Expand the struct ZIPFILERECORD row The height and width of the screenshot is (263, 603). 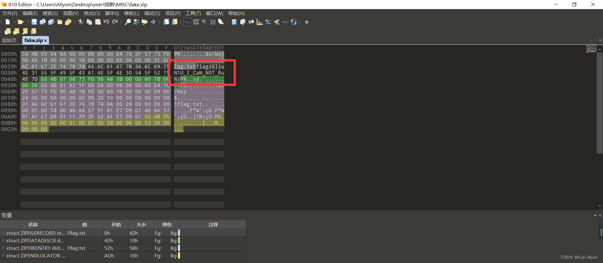point(3,233)
